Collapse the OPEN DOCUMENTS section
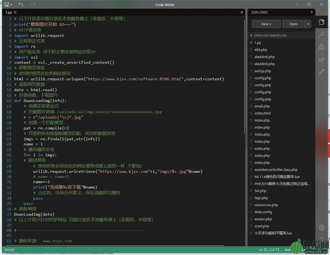This screenshot has height=255, width=330. coord(251,36)
